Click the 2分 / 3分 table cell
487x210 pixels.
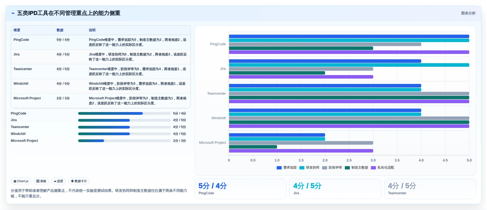click(63, 98)
